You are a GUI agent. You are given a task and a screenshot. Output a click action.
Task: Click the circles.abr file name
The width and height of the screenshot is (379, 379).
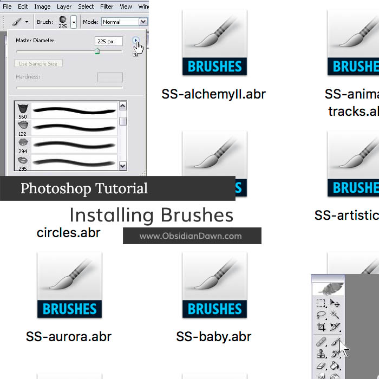[68, 233]
